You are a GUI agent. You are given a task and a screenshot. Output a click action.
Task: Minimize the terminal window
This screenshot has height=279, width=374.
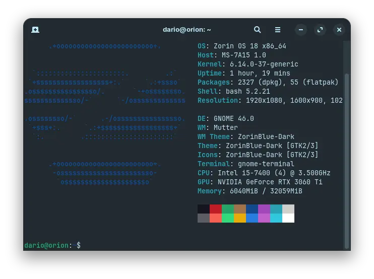(300, 30)
